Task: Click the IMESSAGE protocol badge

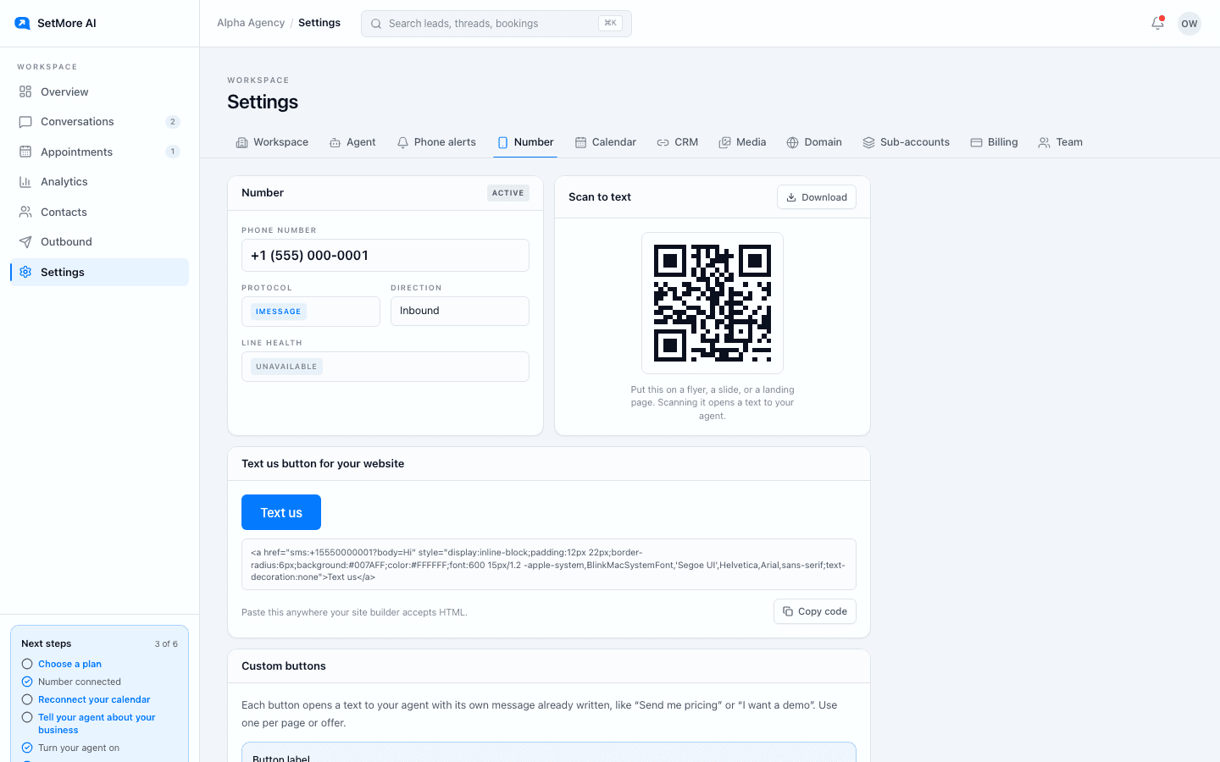Action: pos(279,312)
